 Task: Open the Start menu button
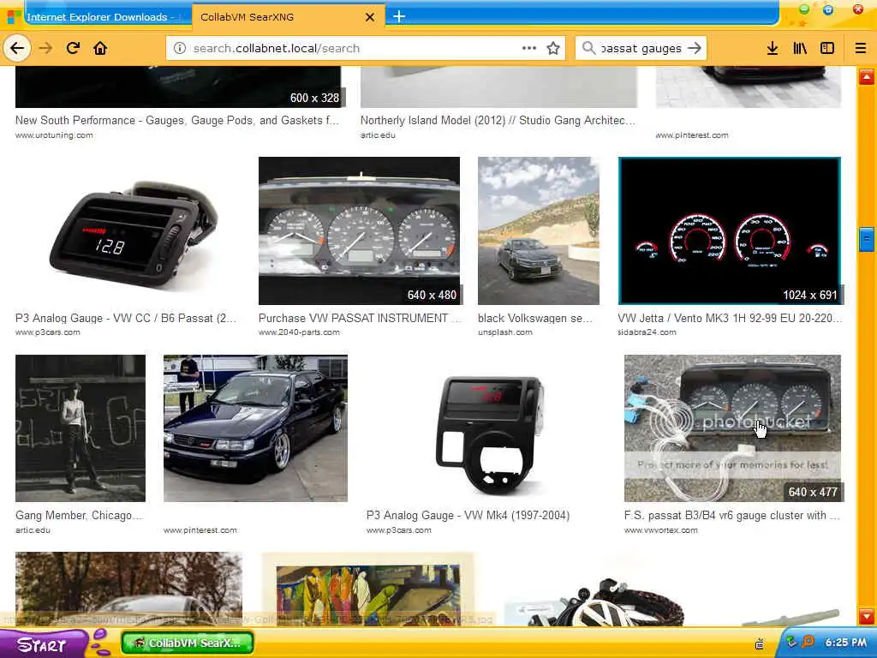[x=44, y=643]
